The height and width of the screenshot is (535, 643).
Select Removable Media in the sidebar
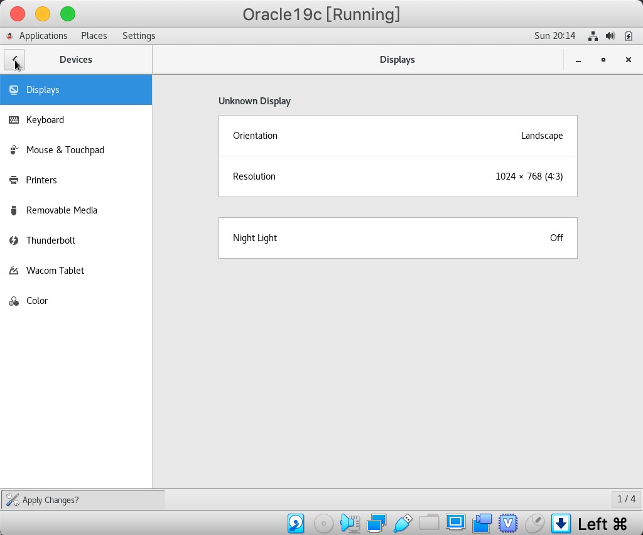coord(76,210)
